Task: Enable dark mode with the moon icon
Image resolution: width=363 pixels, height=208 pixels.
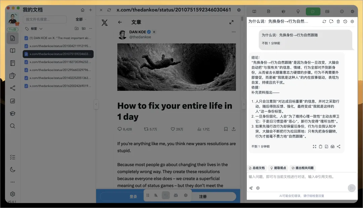Action: point(12,170)
